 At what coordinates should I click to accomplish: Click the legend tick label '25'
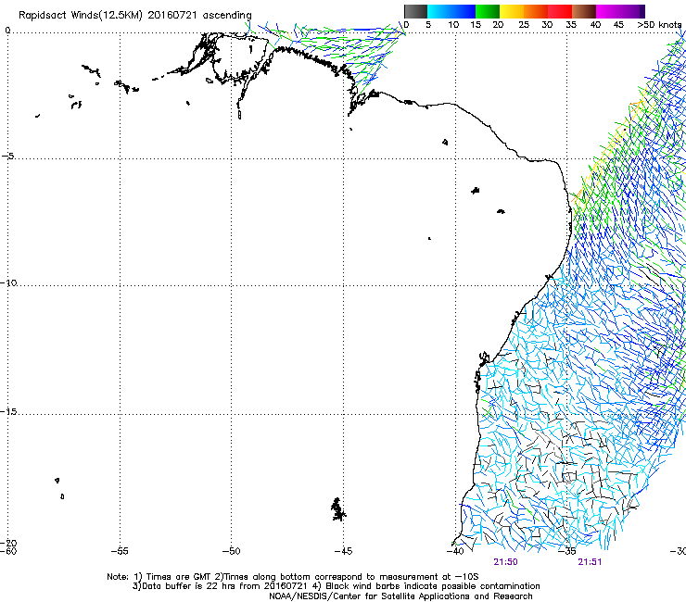524,25
